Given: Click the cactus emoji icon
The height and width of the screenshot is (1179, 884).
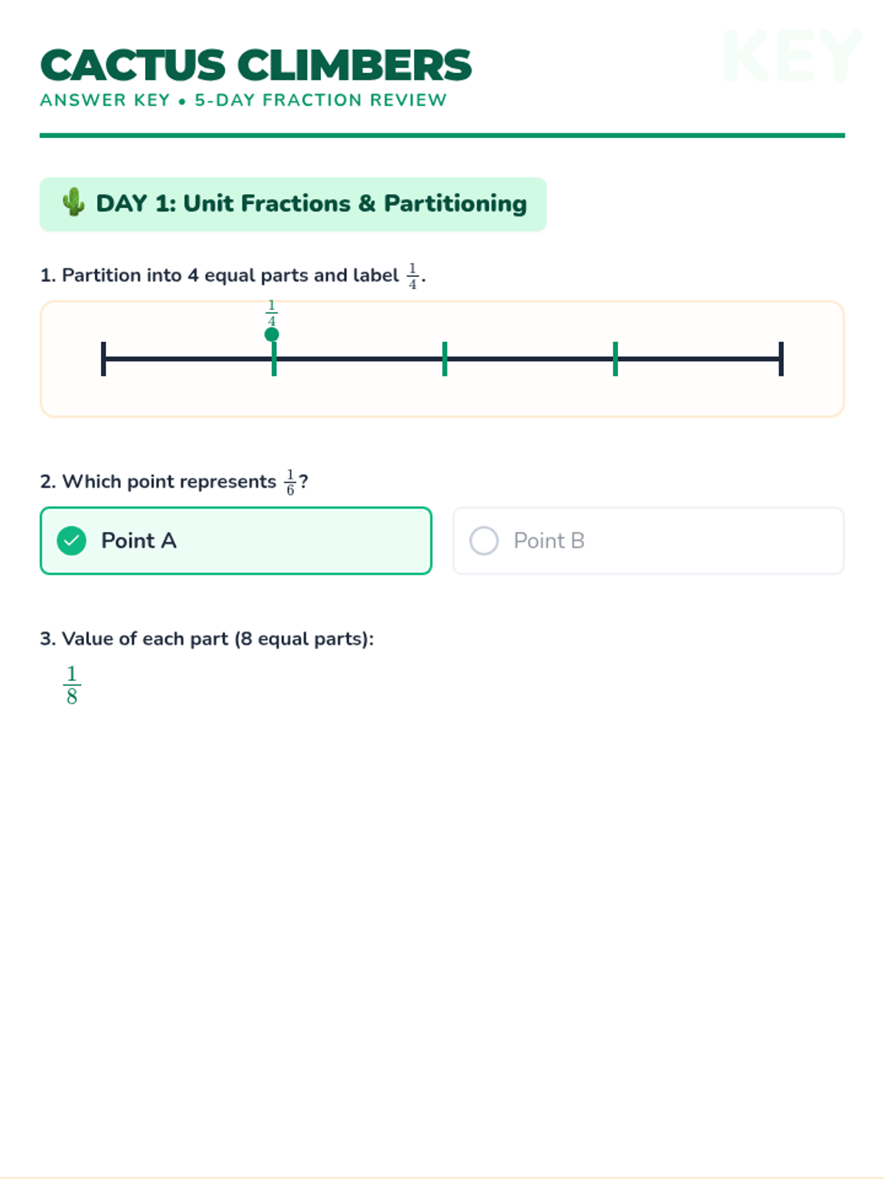Looking at the screenshot, I should point(73,203).
